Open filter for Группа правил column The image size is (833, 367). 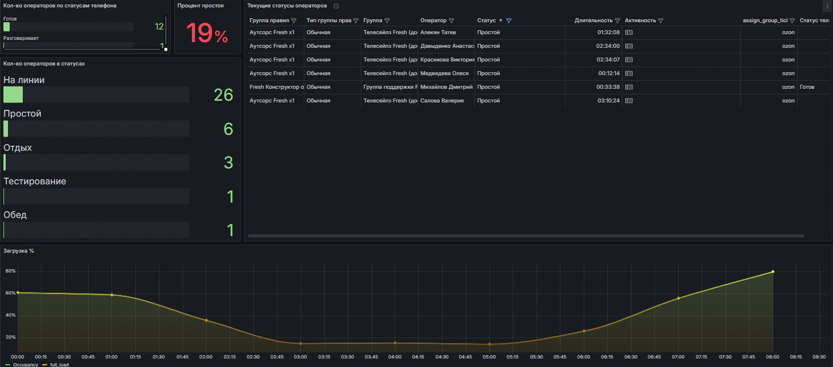pos(294,20)
